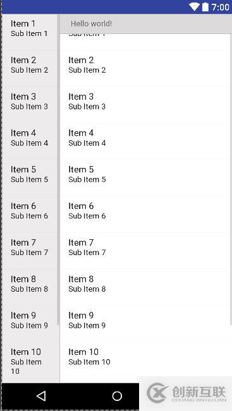Select Item 1 in left list

click(30, 32)
